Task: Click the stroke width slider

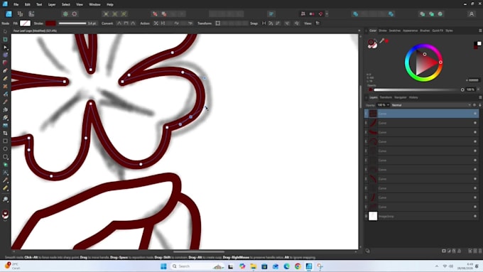Action: pyautogui.click(x=72, y=23)
